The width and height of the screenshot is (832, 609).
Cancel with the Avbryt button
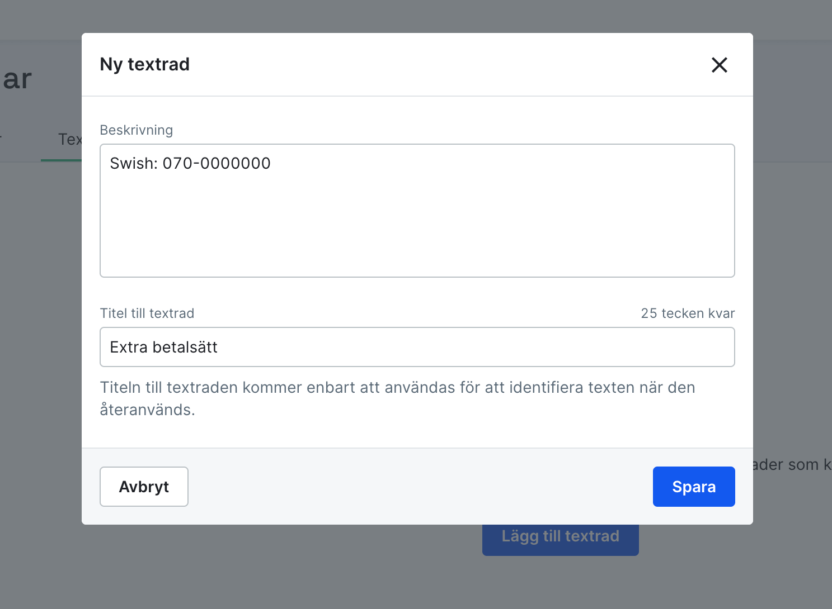click(x=144, y=487)
